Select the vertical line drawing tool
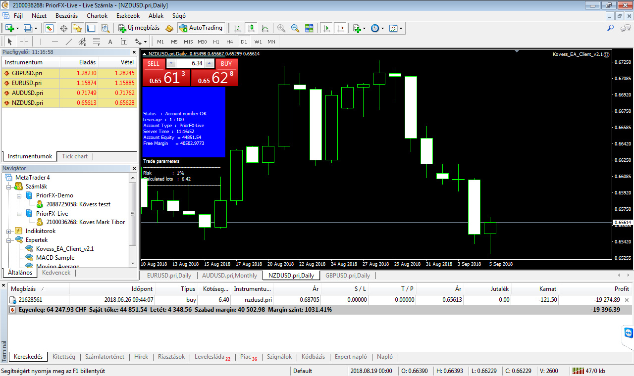Screen dimensions: 634x376 point(41,42)
